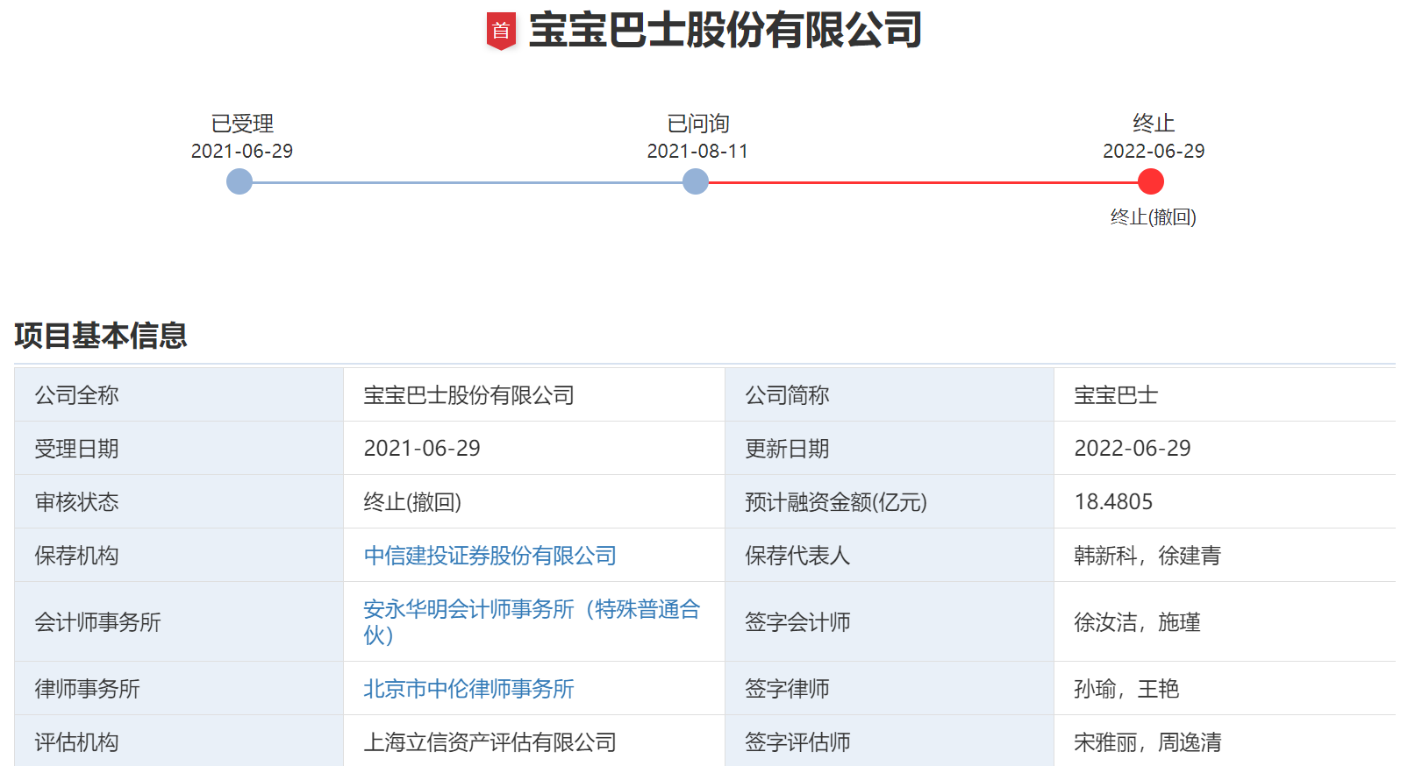Select the 已问询 timeline circle node
Image resolution: width=1415 pixels, height=766 pixels.
(x=696, y=182)
